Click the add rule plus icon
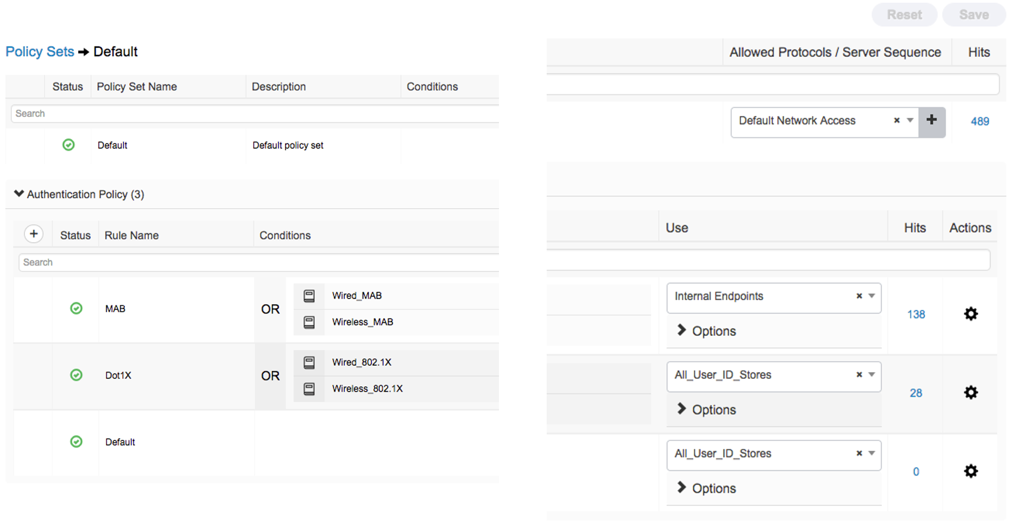The width and height of the screenshot is (1010, 525). (34, 234)
